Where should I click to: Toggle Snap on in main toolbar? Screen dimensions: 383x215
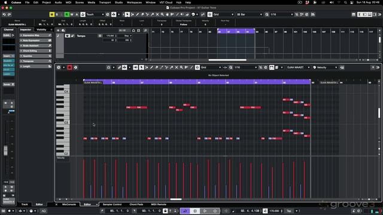click(210, 14)
